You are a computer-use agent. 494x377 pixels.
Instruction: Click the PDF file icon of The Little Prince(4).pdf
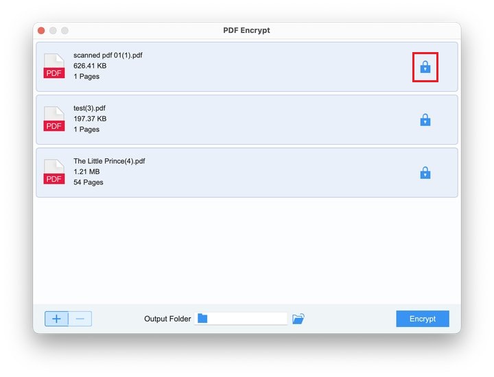click(54, 171)
